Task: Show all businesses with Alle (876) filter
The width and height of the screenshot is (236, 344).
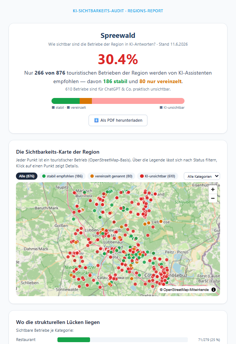Action: click(27, 176)
